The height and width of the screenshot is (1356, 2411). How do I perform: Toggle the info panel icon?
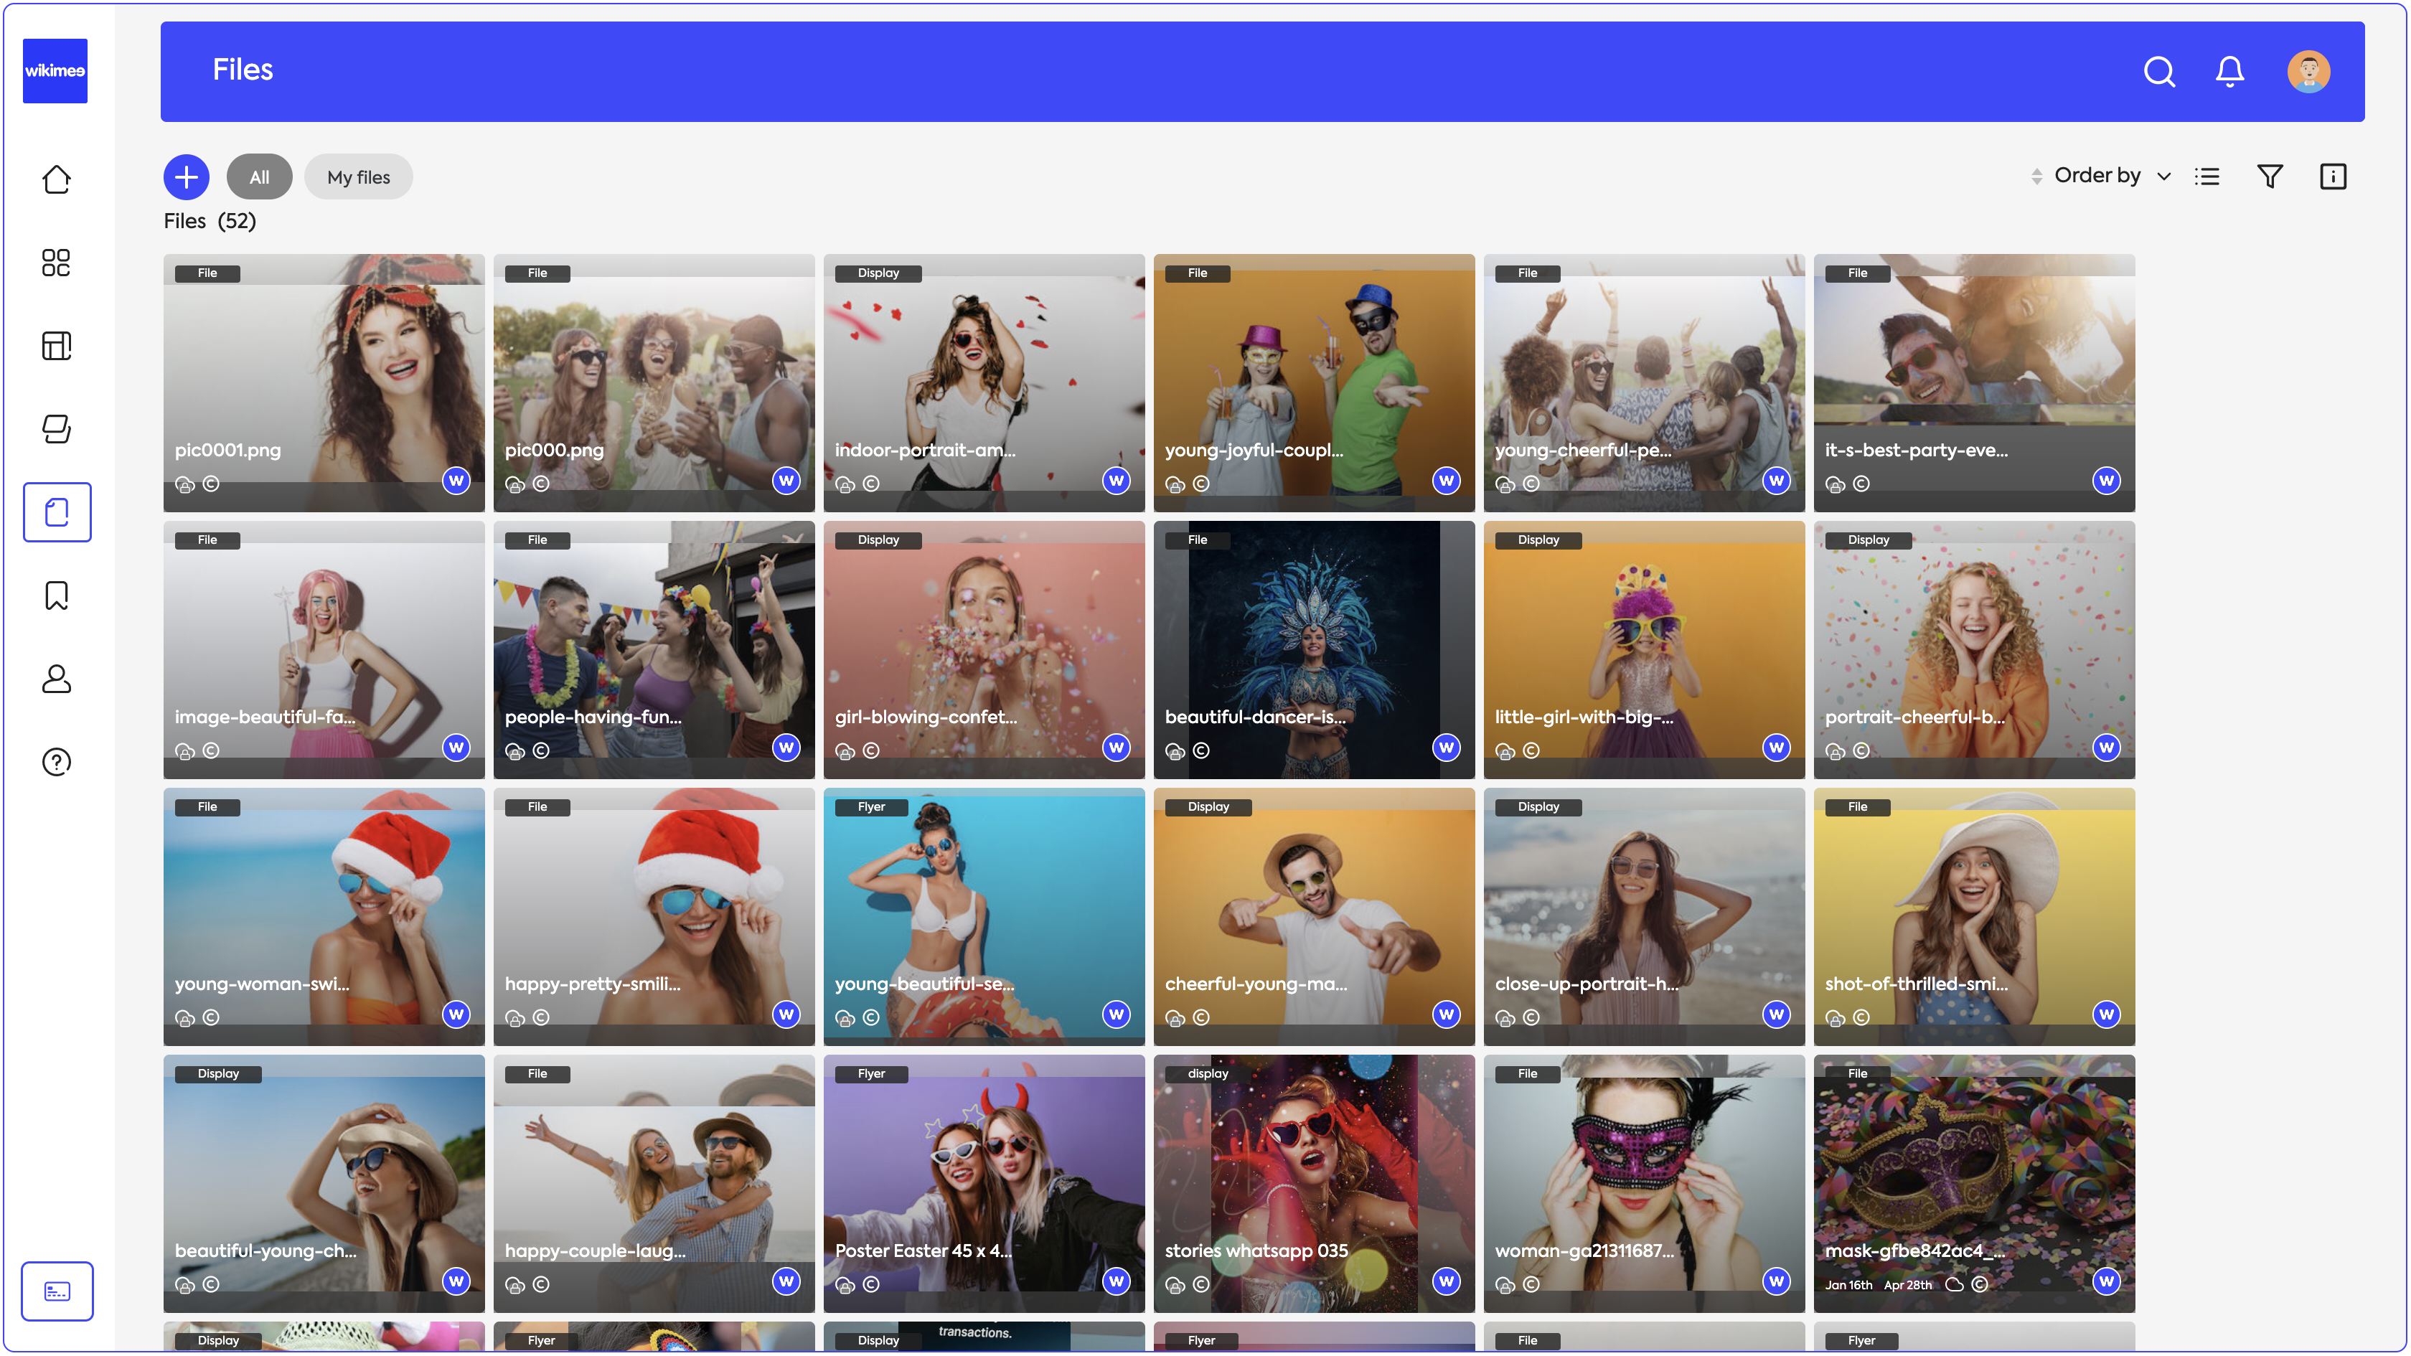[x=2332, y=176]
